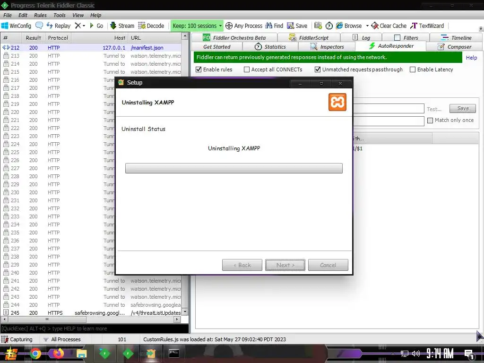Click the sessions list scroll down arrow
The width and height of the screenshot is (484, 363).
185,312
